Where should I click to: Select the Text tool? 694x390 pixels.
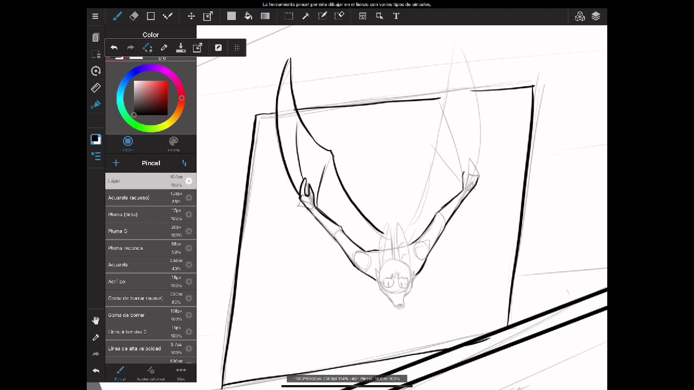click(396, 16)
